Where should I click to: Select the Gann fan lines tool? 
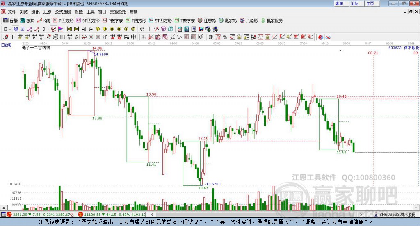click(151, 37)
